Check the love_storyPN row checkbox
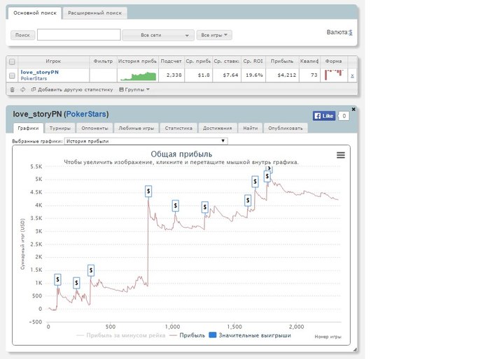Screen dimensions: 490x359 click(12, 76)
